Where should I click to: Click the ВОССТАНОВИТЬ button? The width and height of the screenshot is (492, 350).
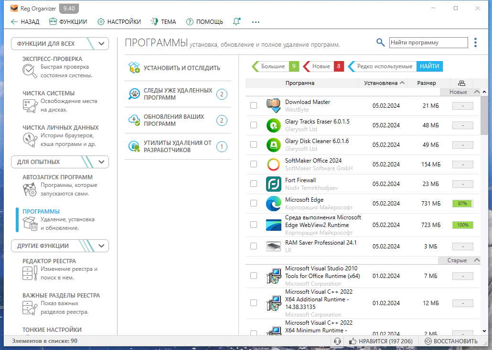451,341
